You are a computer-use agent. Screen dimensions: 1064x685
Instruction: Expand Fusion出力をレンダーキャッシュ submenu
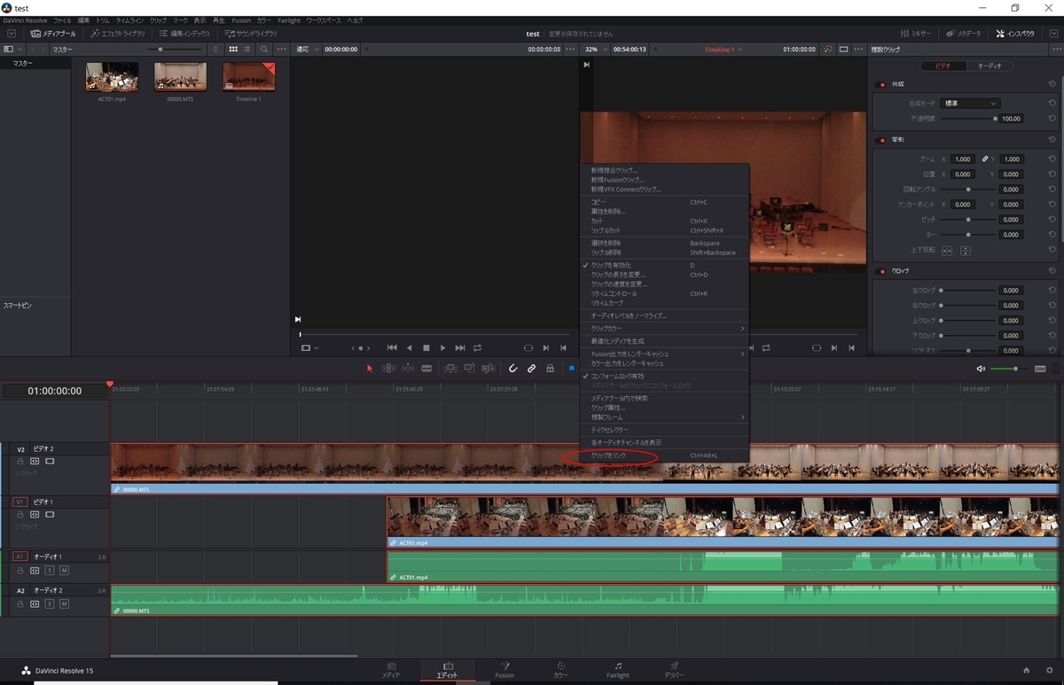[x=666, y=354]
